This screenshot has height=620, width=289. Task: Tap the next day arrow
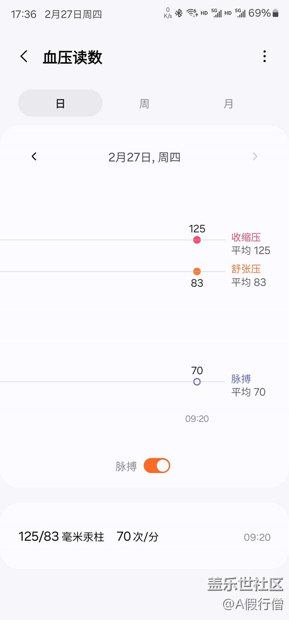(x=255, y=157)
